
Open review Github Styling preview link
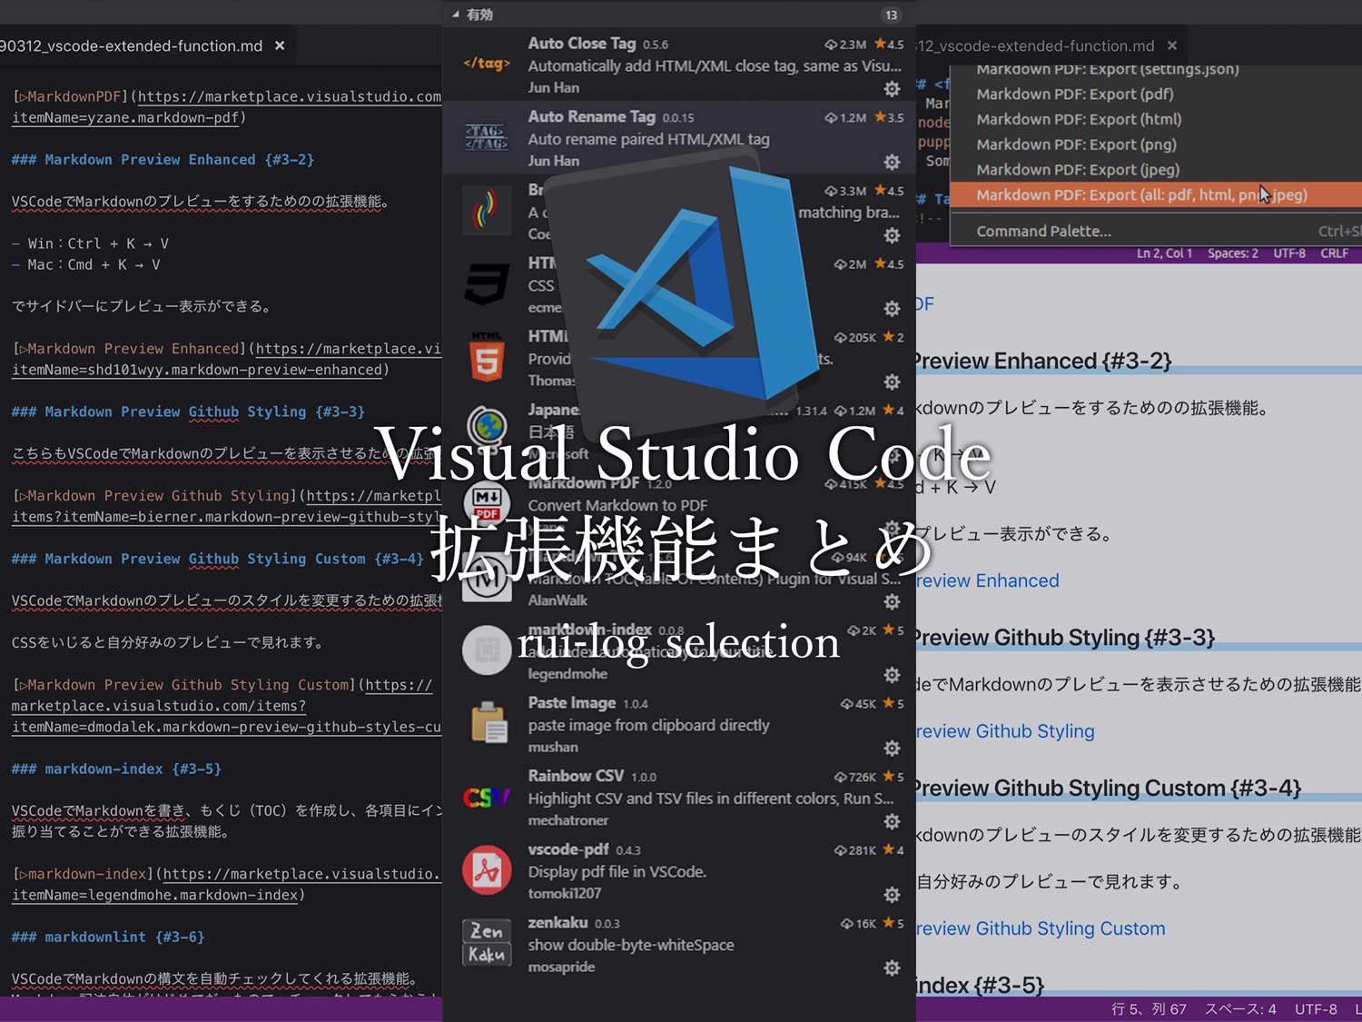click(x=1005, y=731)
